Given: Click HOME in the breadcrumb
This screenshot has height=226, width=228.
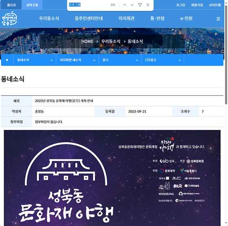Looking at the screenshot, I should pyautogui.click(x=87, y=41).
